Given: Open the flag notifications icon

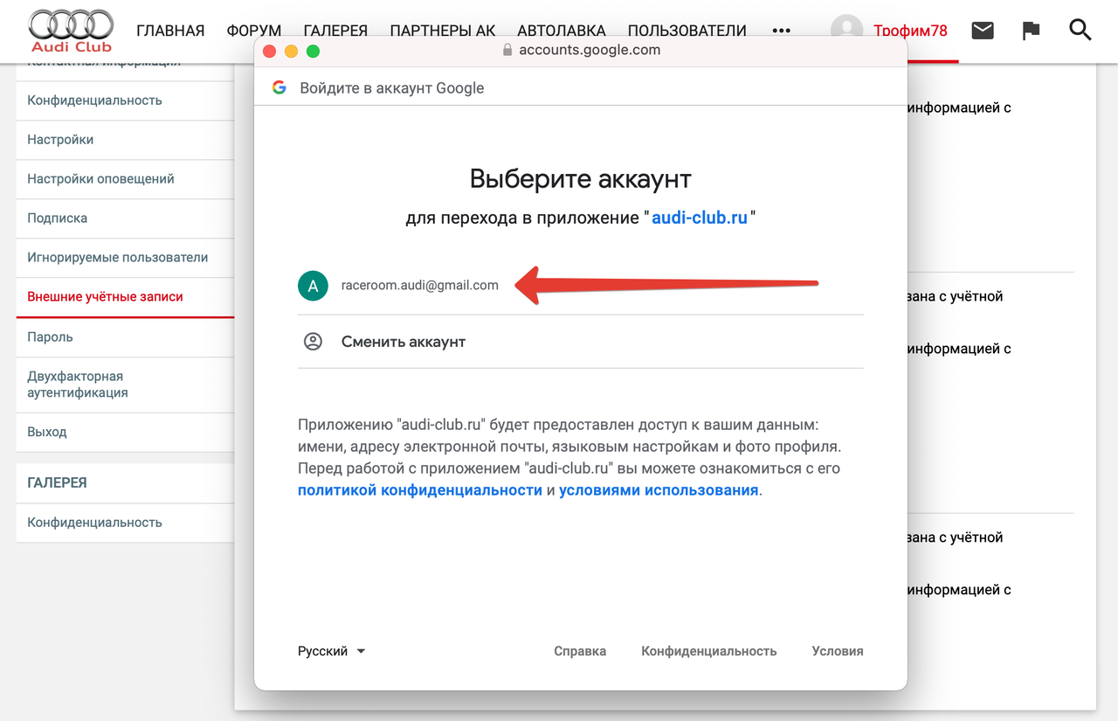Looking at the screenshot, I should coord(1032,31).
